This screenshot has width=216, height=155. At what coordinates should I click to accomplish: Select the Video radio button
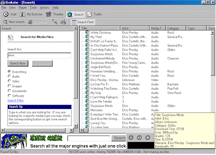(9, 81)
